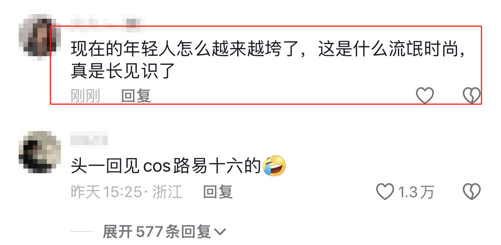Open the second commenter's profile picture
This screenshot has height=245, width=501.
pos(40,152)
